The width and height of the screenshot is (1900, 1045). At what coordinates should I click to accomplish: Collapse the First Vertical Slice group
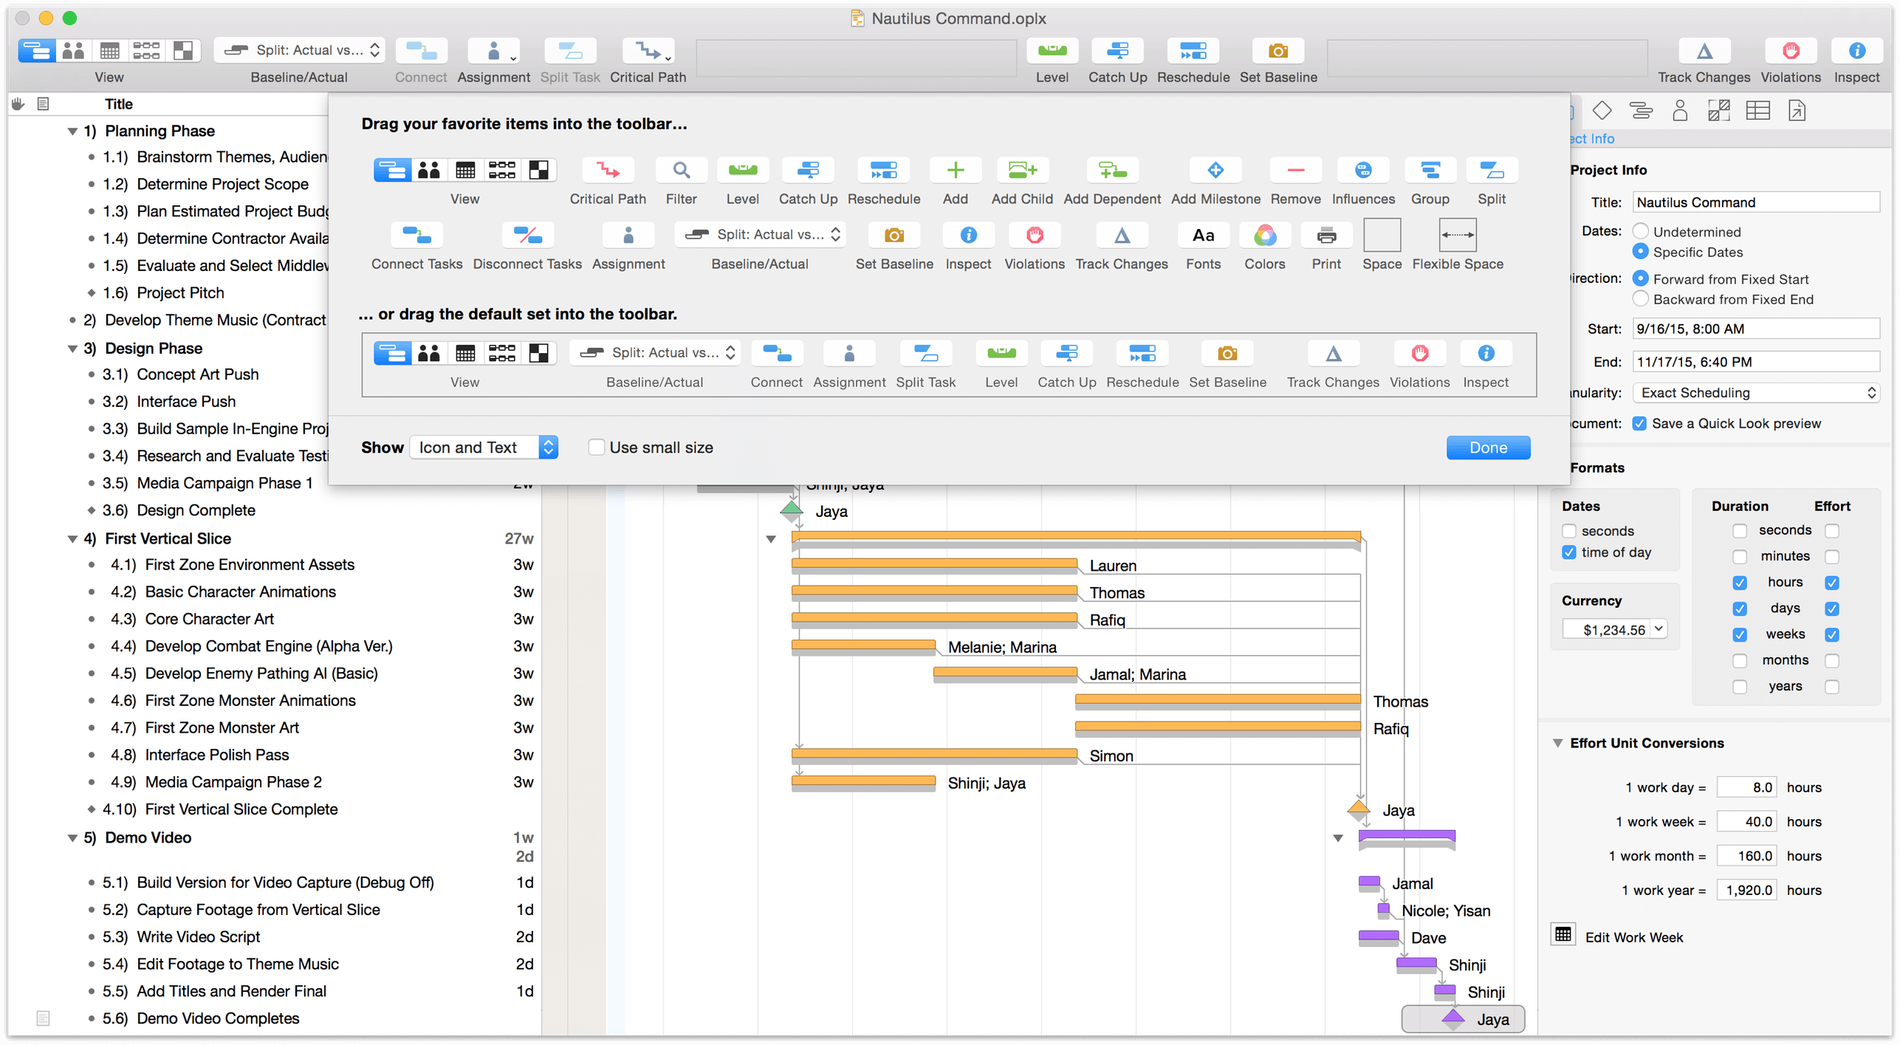click(x=72, y=539)
